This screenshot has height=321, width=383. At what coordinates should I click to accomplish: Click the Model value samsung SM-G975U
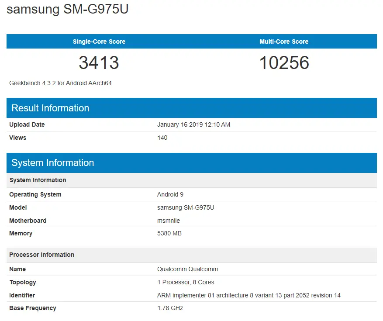(186, 207)
